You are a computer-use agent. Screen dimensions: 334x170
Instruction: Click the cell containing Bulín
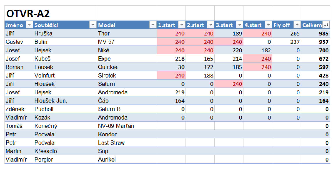click(65, 42)
